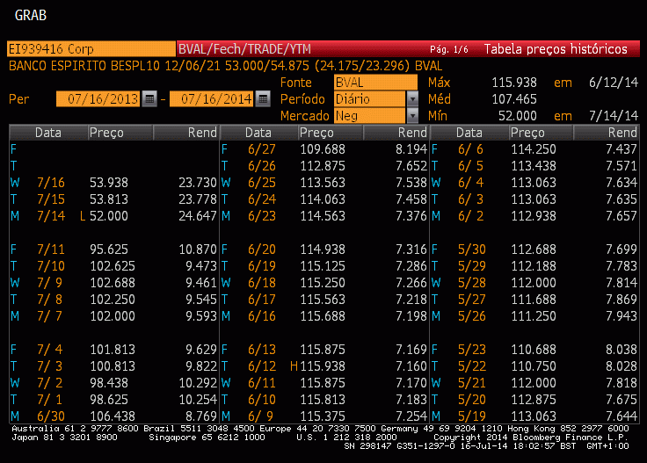Click price 109.688 on 6/27
647x463 pixels.
click(323, 149)
